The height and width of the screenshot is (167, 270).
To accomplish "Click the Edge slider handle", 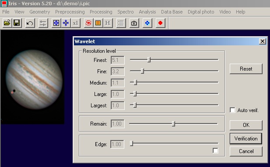I will click(131, 143).
